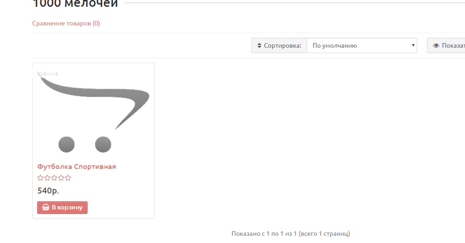Image resolution: width=465 pixels, height=243 pixels.
Task: Click the 1000 мелочей category heading
Action: (75, 4)
